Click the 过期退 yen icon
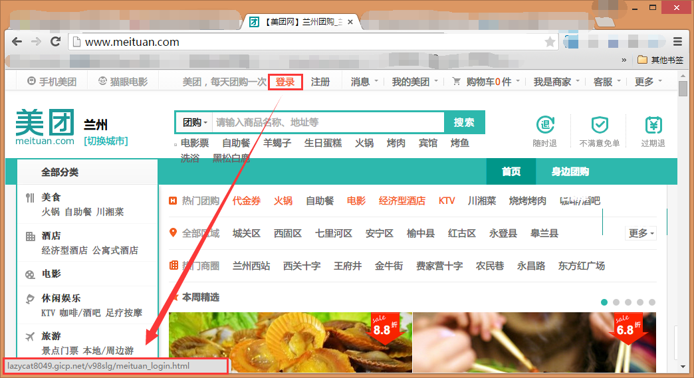 click(x=653, y=125)
